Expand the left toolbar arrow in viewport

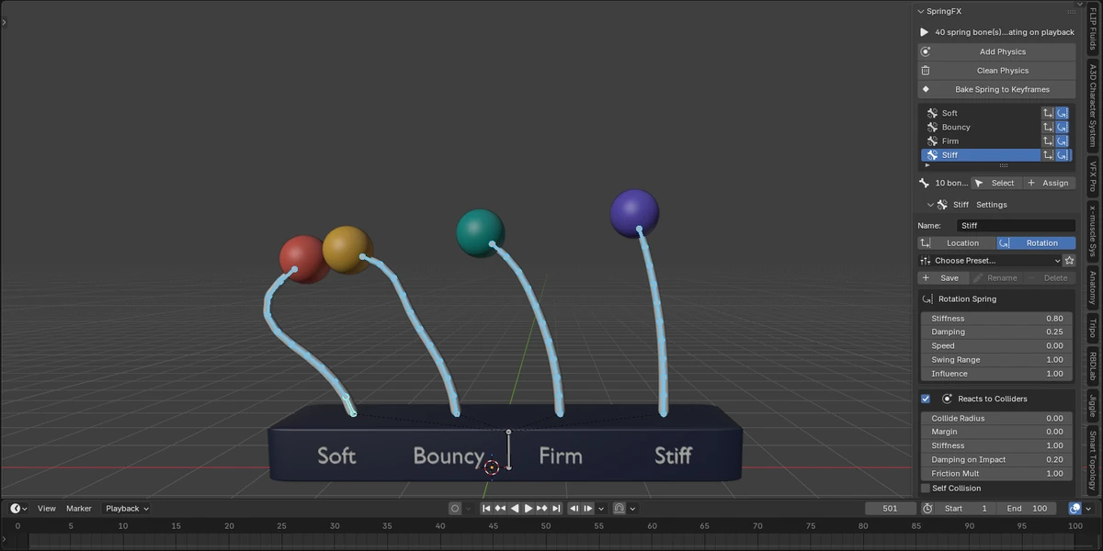pos(4,20)
